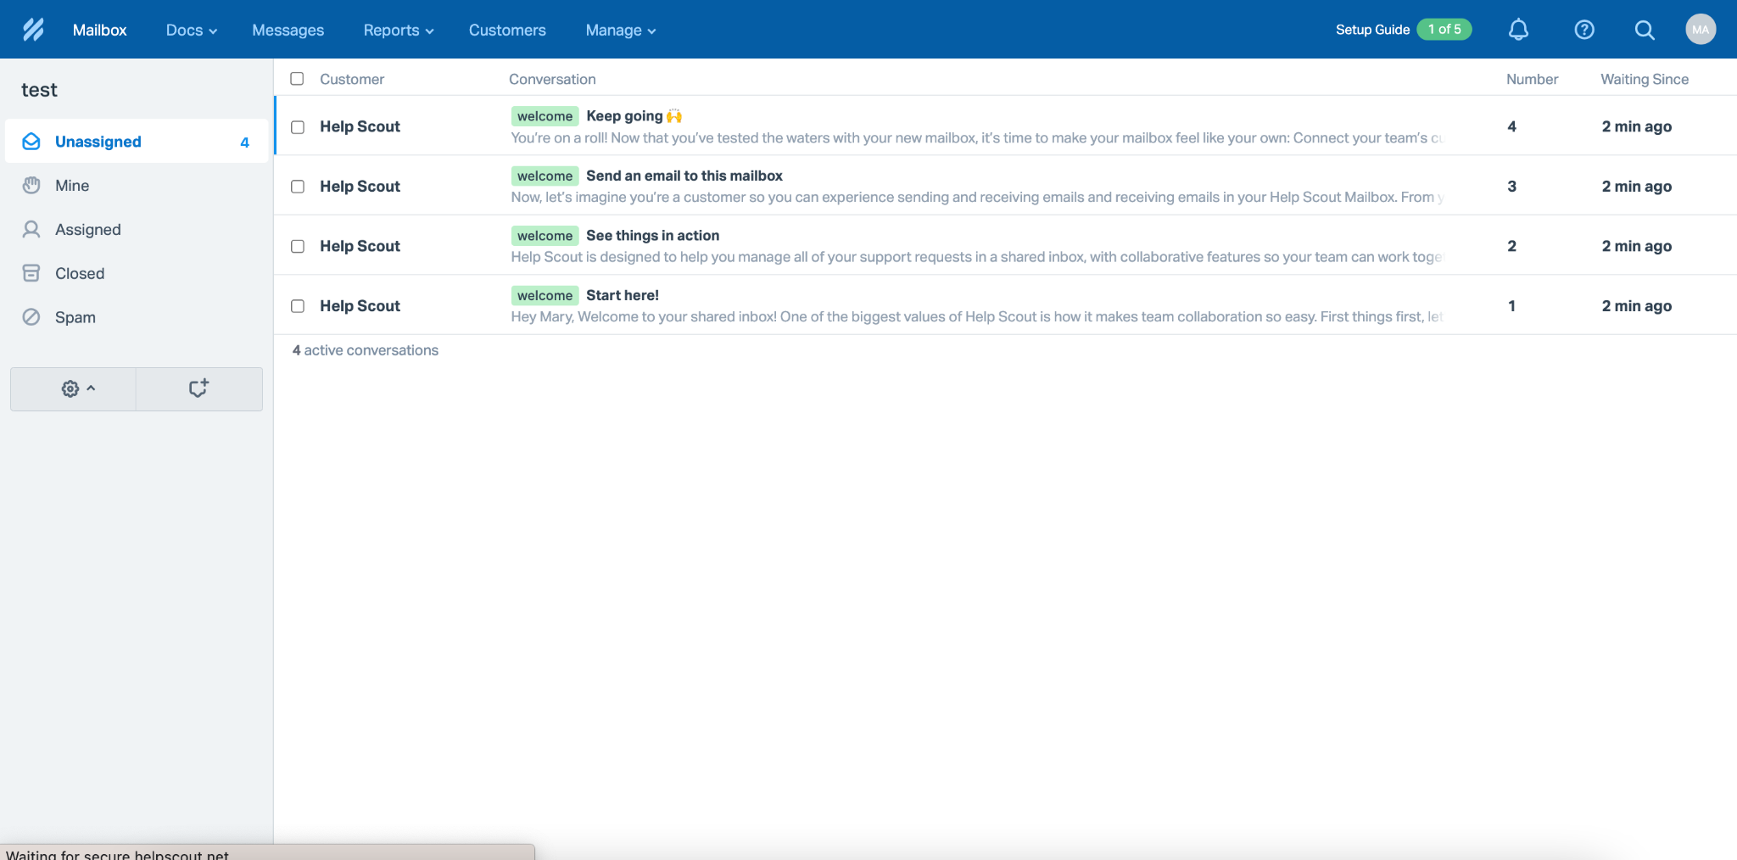Check the 'Send an email to this mailbox' checkbox
Viewport: 1737px width, 860px height.
point(298,187)
